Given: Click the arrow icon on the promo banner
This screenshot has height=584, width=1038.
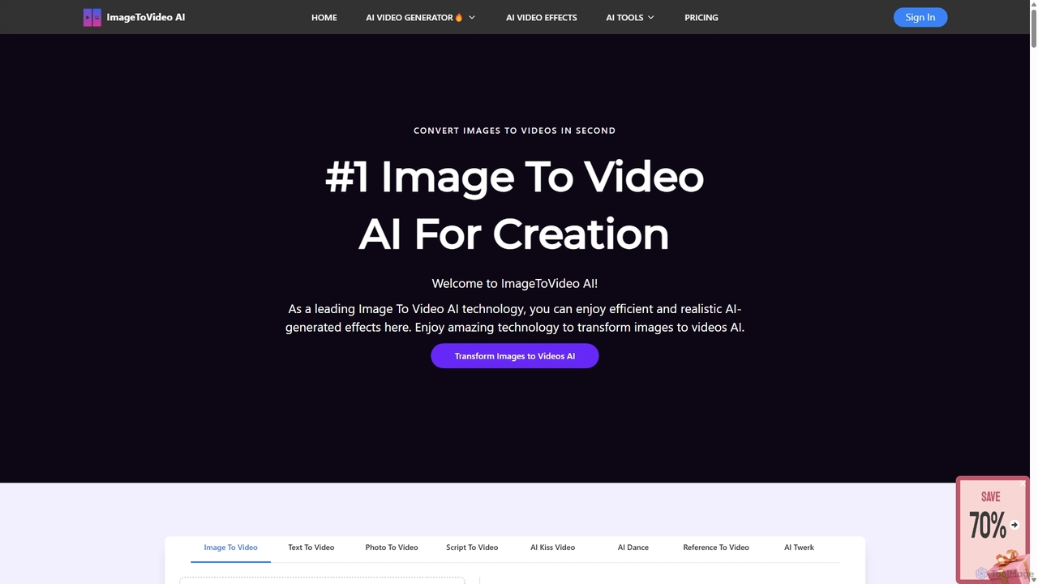Looking at the screenshot, I should tap(1014, 525).
